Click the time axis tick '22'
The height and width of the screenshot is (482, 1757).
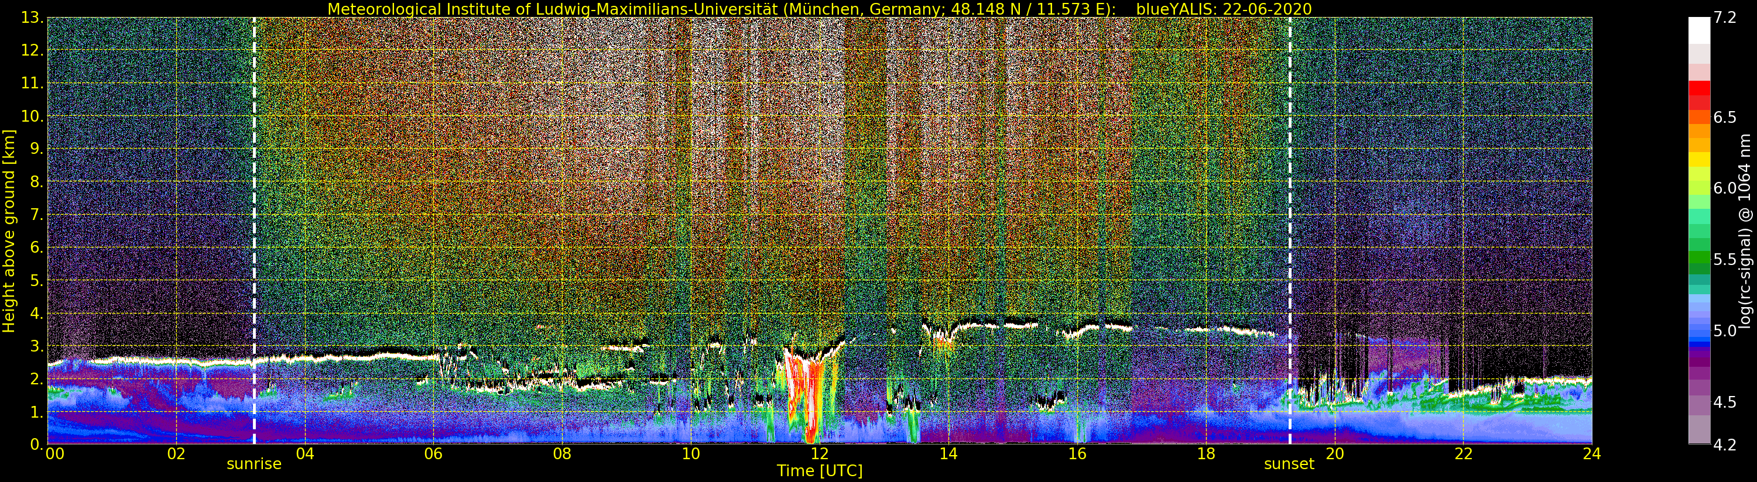[x=1463, y=453]
